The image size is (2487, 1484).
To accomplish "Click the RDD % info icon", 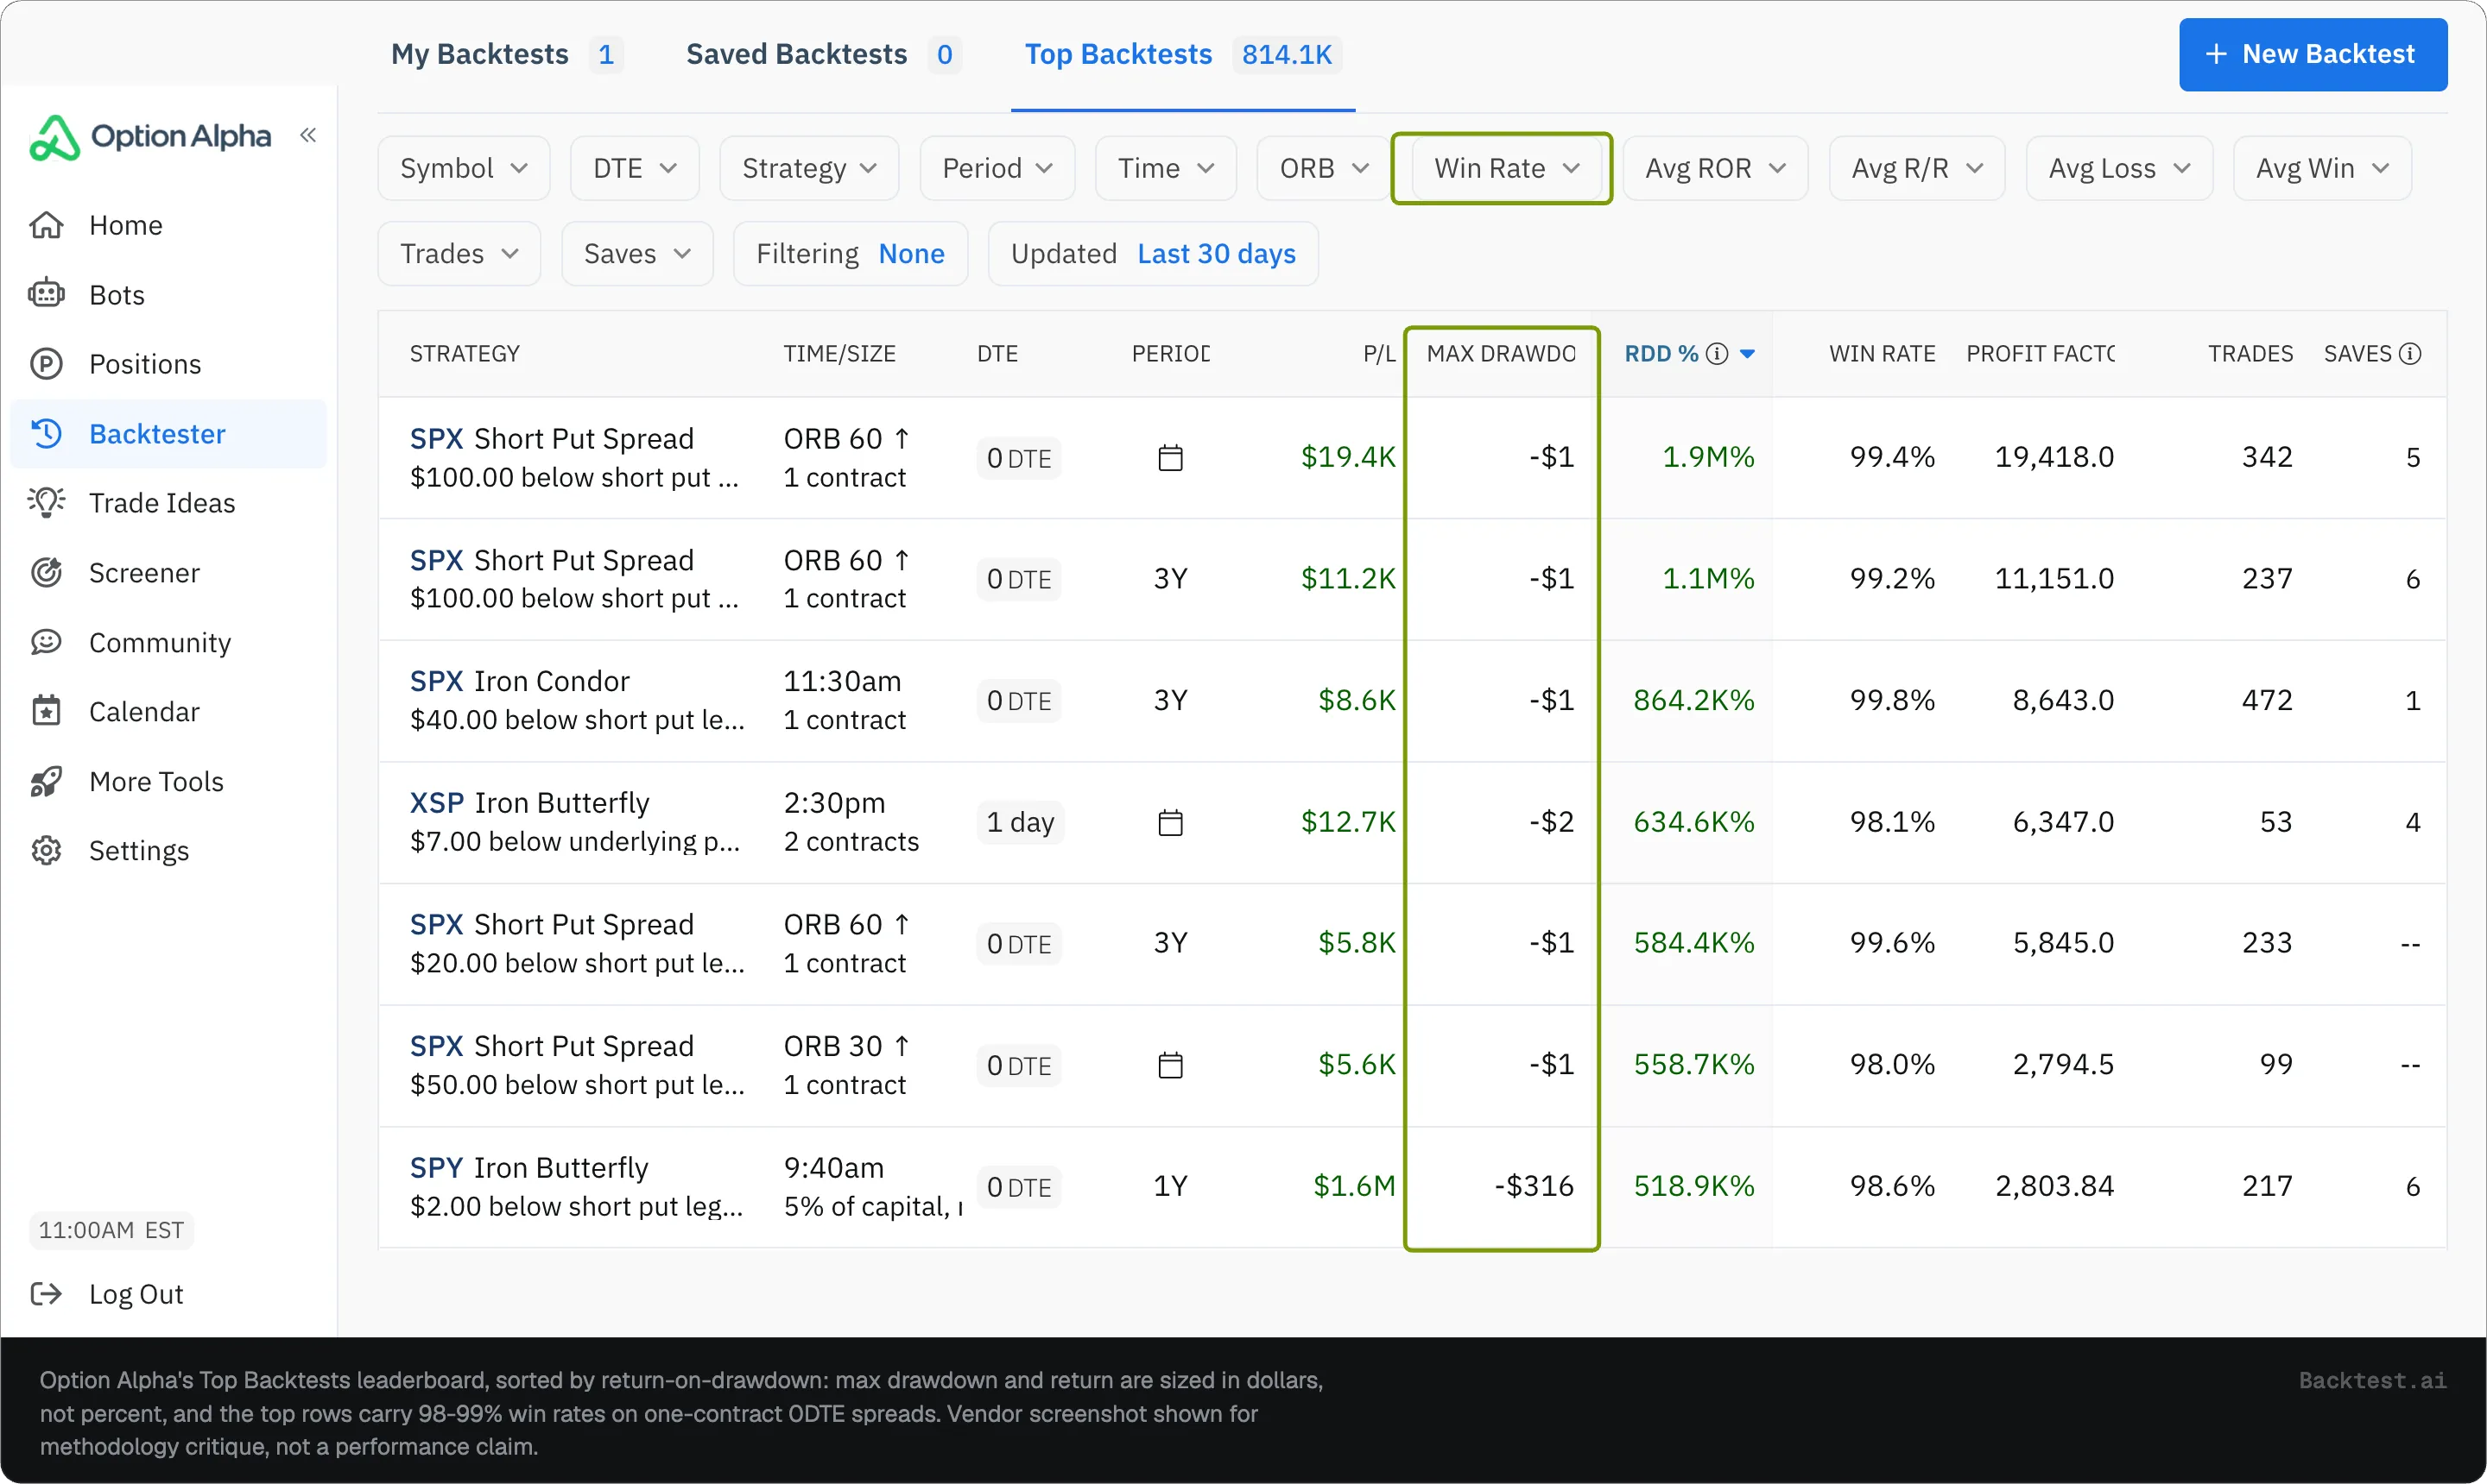I will pyautogui.click(x=1718, y=353).
